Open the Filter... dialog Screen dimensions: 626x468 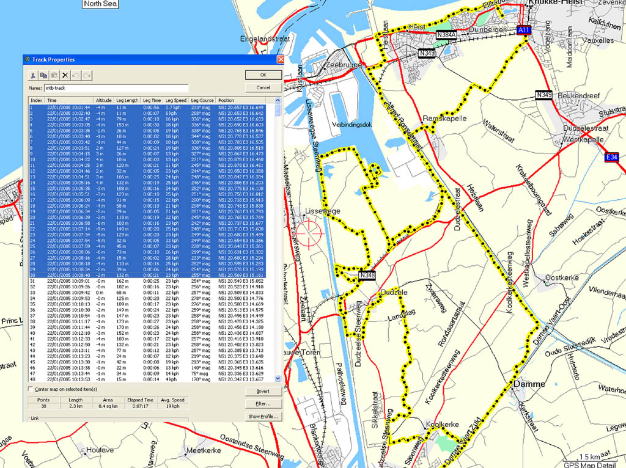coord(263,404)
